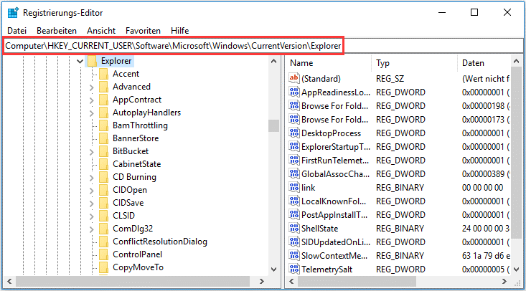The width and height of the screenshot is (526, 291).
Task: Open the Bearbeiten menu
Action: (x=57, y=31)
